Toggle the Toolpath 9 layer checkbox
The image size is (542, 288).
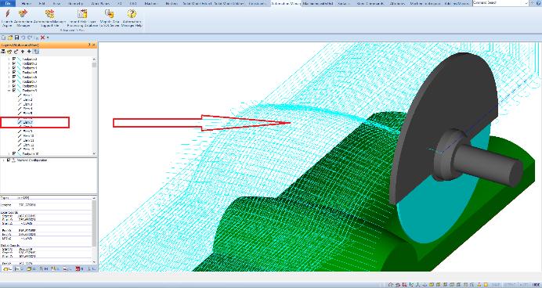14,91
